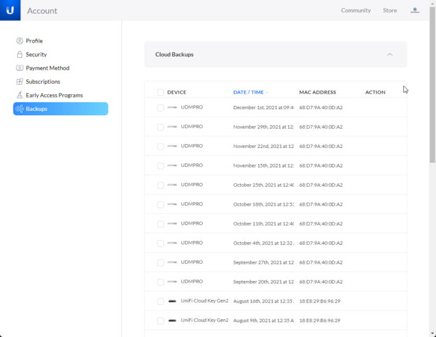Image resolution: width=436 pixels, height=337 pixels.
Task: Click the Early Access Programs flask icon
Action: coord(20,95)
